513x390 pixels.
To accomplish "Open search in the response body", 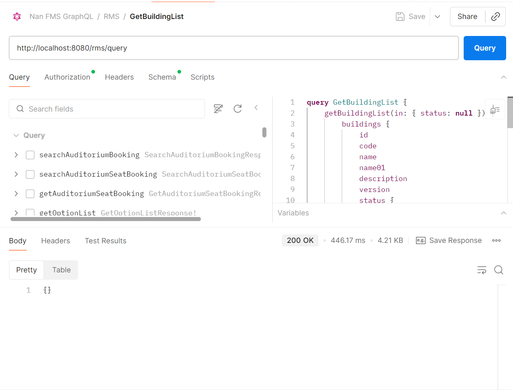I will [x=499, y=270].
